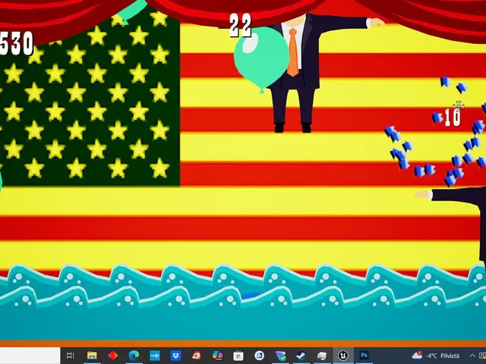The height and width of the screenshot is (364, 486).
Task: Open the shield checkmark app icon
Action: pyautogui.click(x=280, y=356)
